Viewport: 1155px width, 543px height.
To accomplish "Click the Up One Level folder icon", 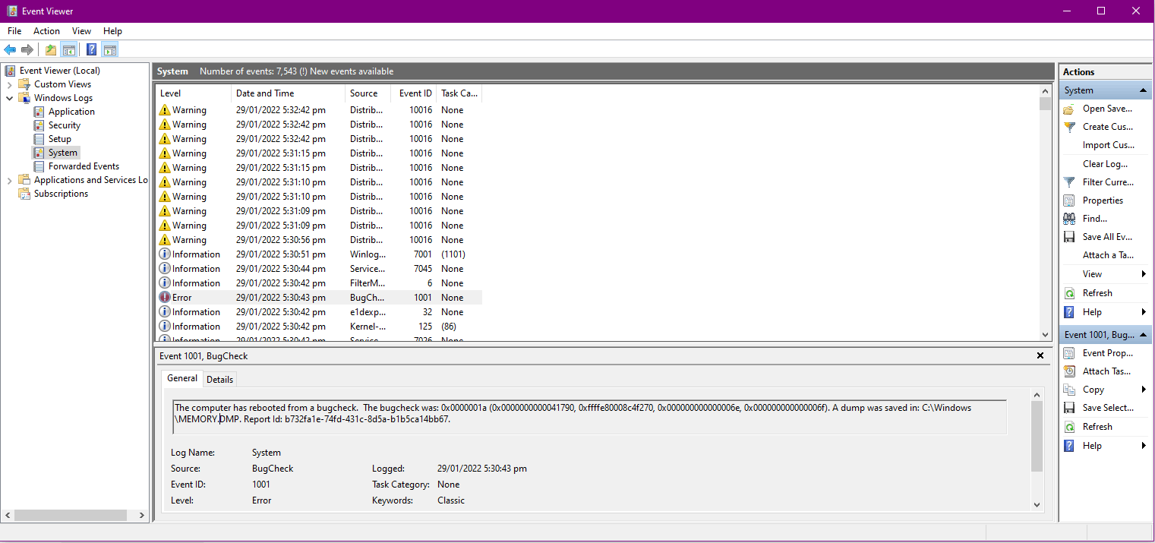I will pos(51,50).
